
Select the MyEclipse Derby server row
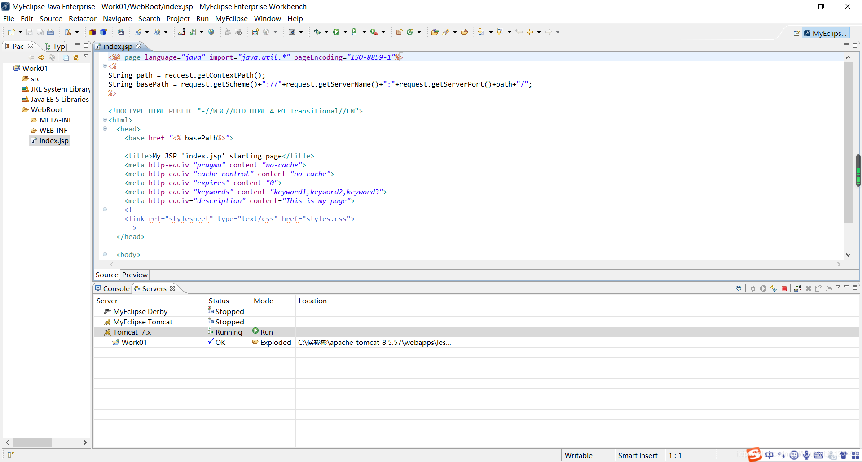pos(476,311)
